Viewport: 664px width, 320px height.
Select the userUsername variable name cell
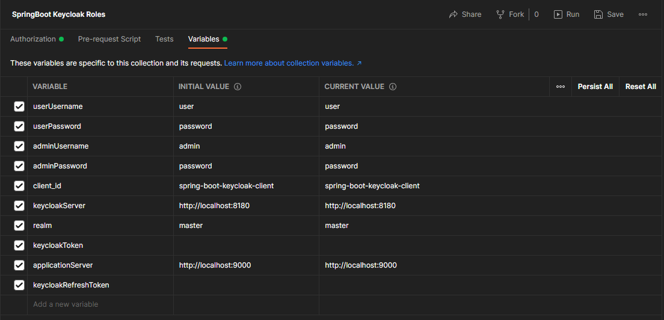(x=100, y=106)
